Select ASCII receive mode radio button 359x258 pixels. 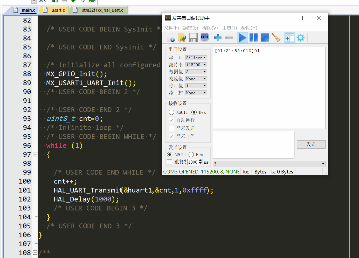click(171, 112)
